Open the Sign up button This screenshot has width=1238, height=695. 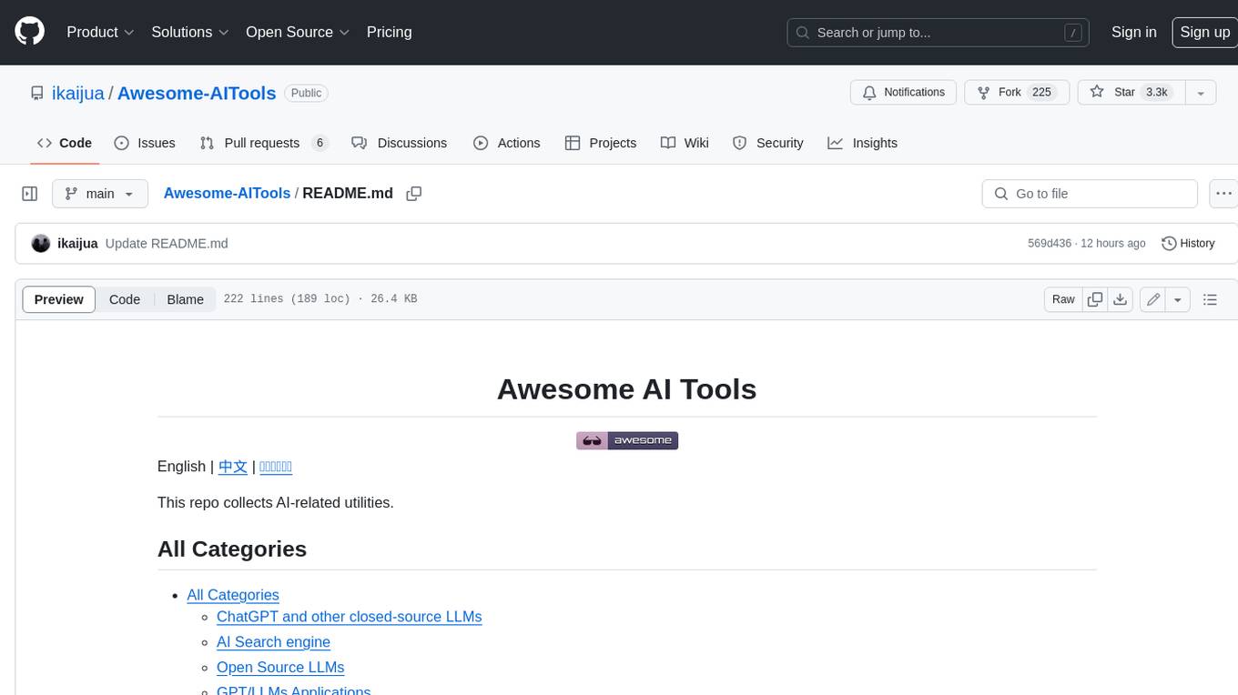pyautogui.click(x=1204, y=32)
